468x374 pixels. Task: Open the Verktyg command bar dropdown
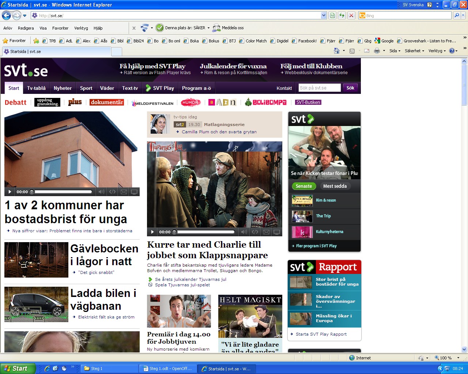pyautogui.click(x=437, y=51)
